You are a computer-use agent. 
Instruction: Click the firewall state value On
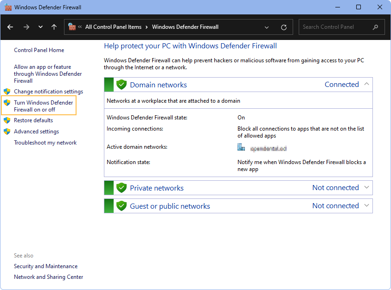[x=241, y=118]
